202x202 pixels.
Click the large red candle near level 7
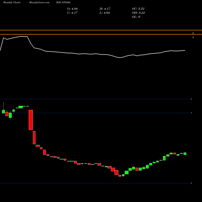31,120
